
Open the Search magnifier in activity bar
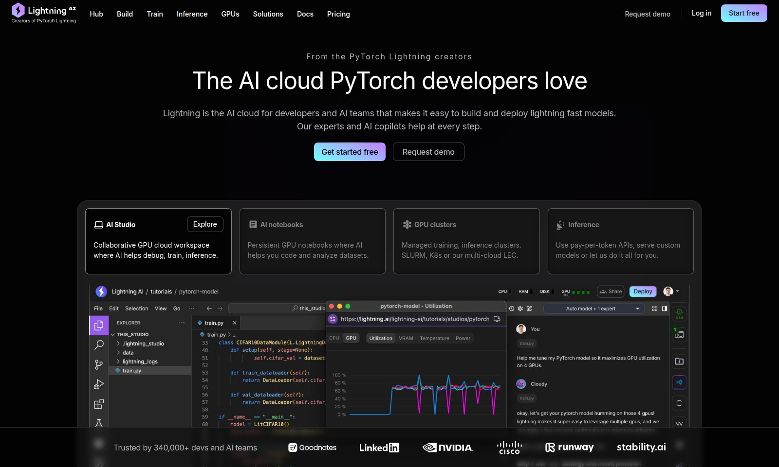click(x=99, y=345)
